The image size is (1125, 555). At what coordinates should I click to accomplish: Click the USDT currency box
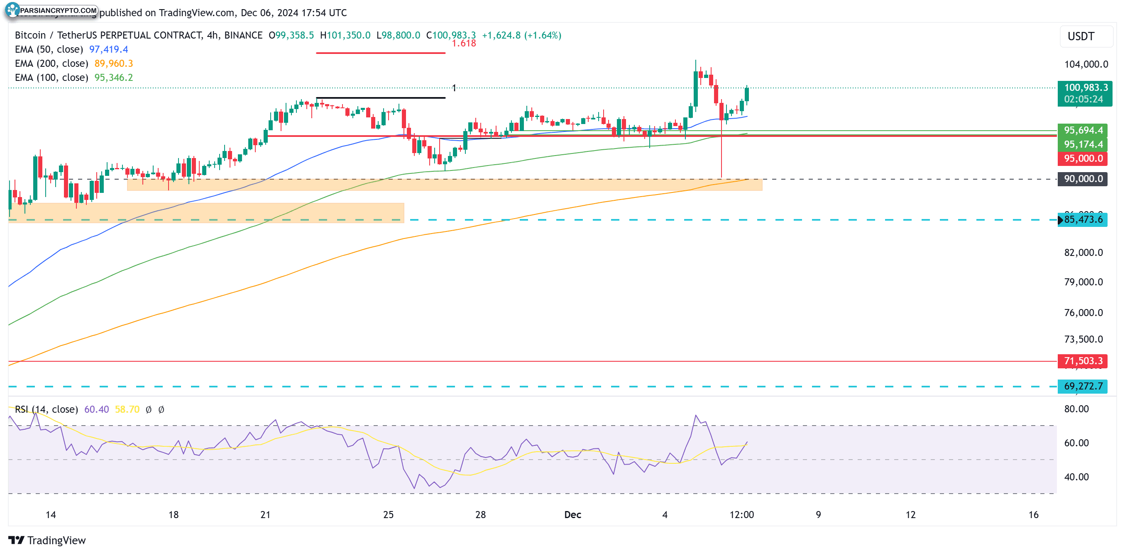point(1086,36)
